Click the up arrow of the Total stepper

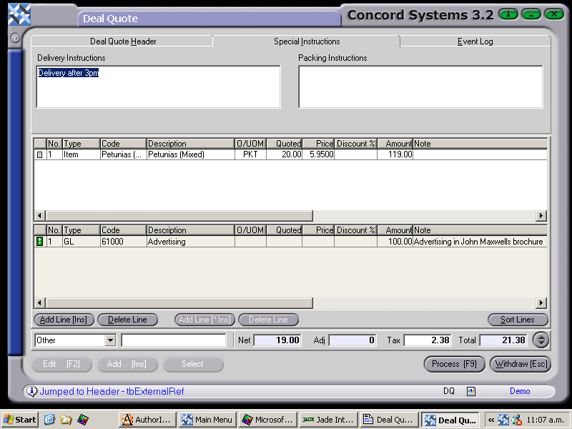541,337
